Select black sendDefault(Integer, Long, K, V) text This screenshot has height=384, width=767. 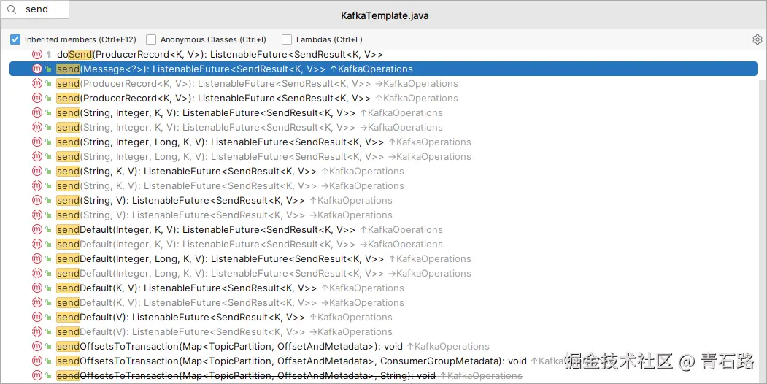tap(263, 258)
